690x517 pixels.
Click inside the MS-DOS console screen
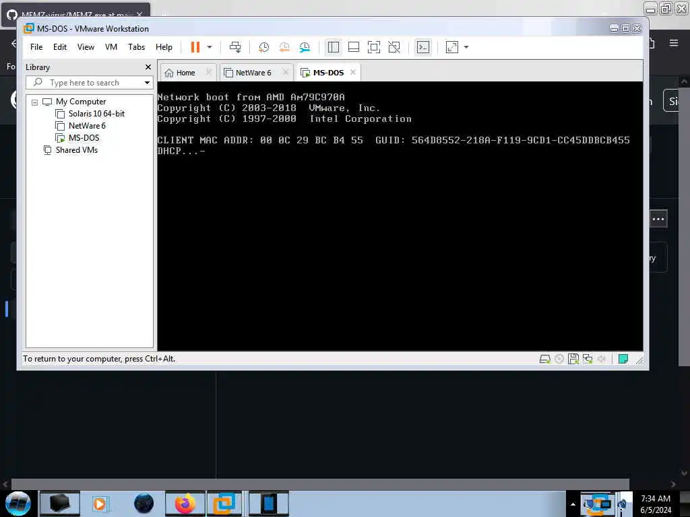(x=400, y=216)
